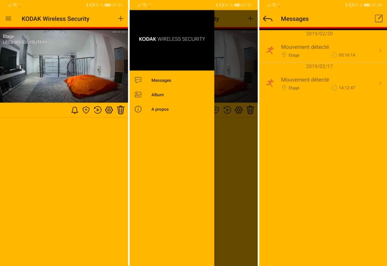Tap the bright plus icon to add a camera
The width and height of the screenshot is (387, 266).
pos(121,18)
